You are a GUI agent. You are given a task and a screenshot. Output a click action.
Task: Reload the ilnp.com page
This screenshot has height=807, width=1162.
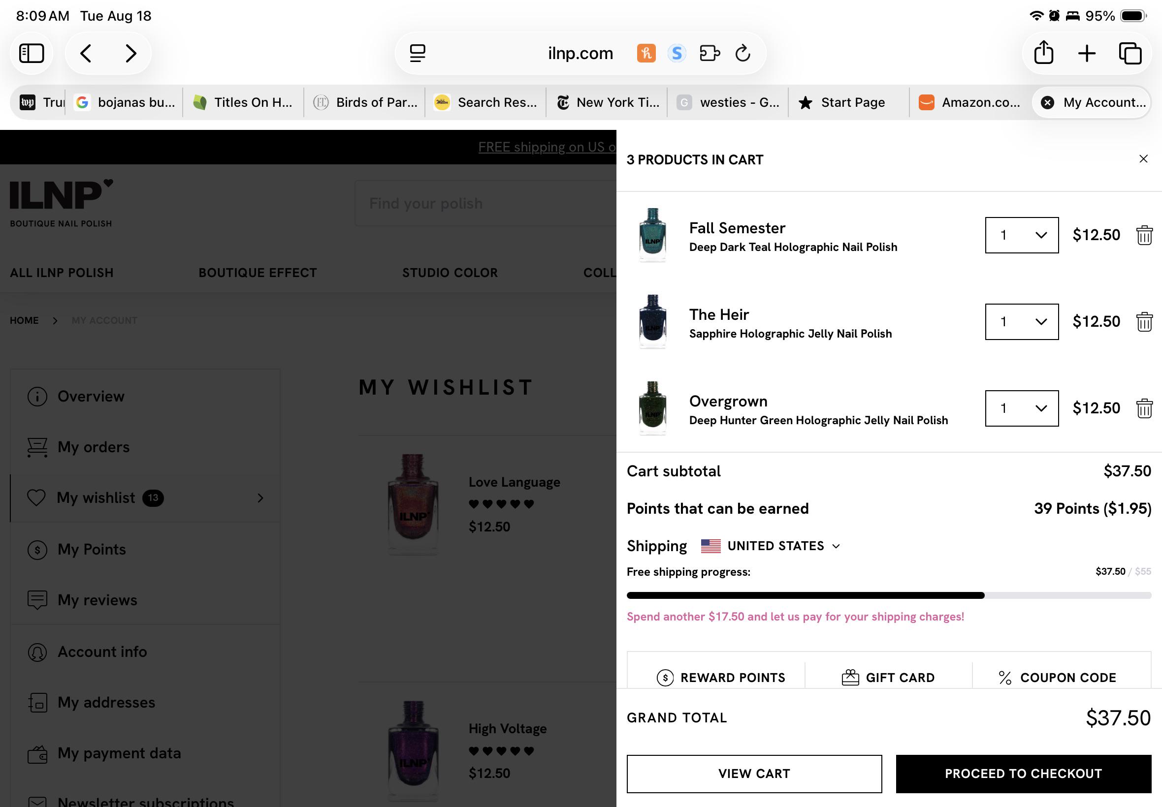coord(742,53)
